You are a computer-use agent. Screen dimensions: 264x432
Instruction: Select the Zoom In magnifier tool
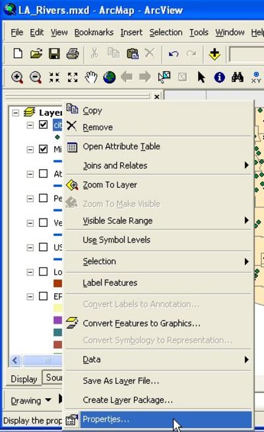(17, 77)
